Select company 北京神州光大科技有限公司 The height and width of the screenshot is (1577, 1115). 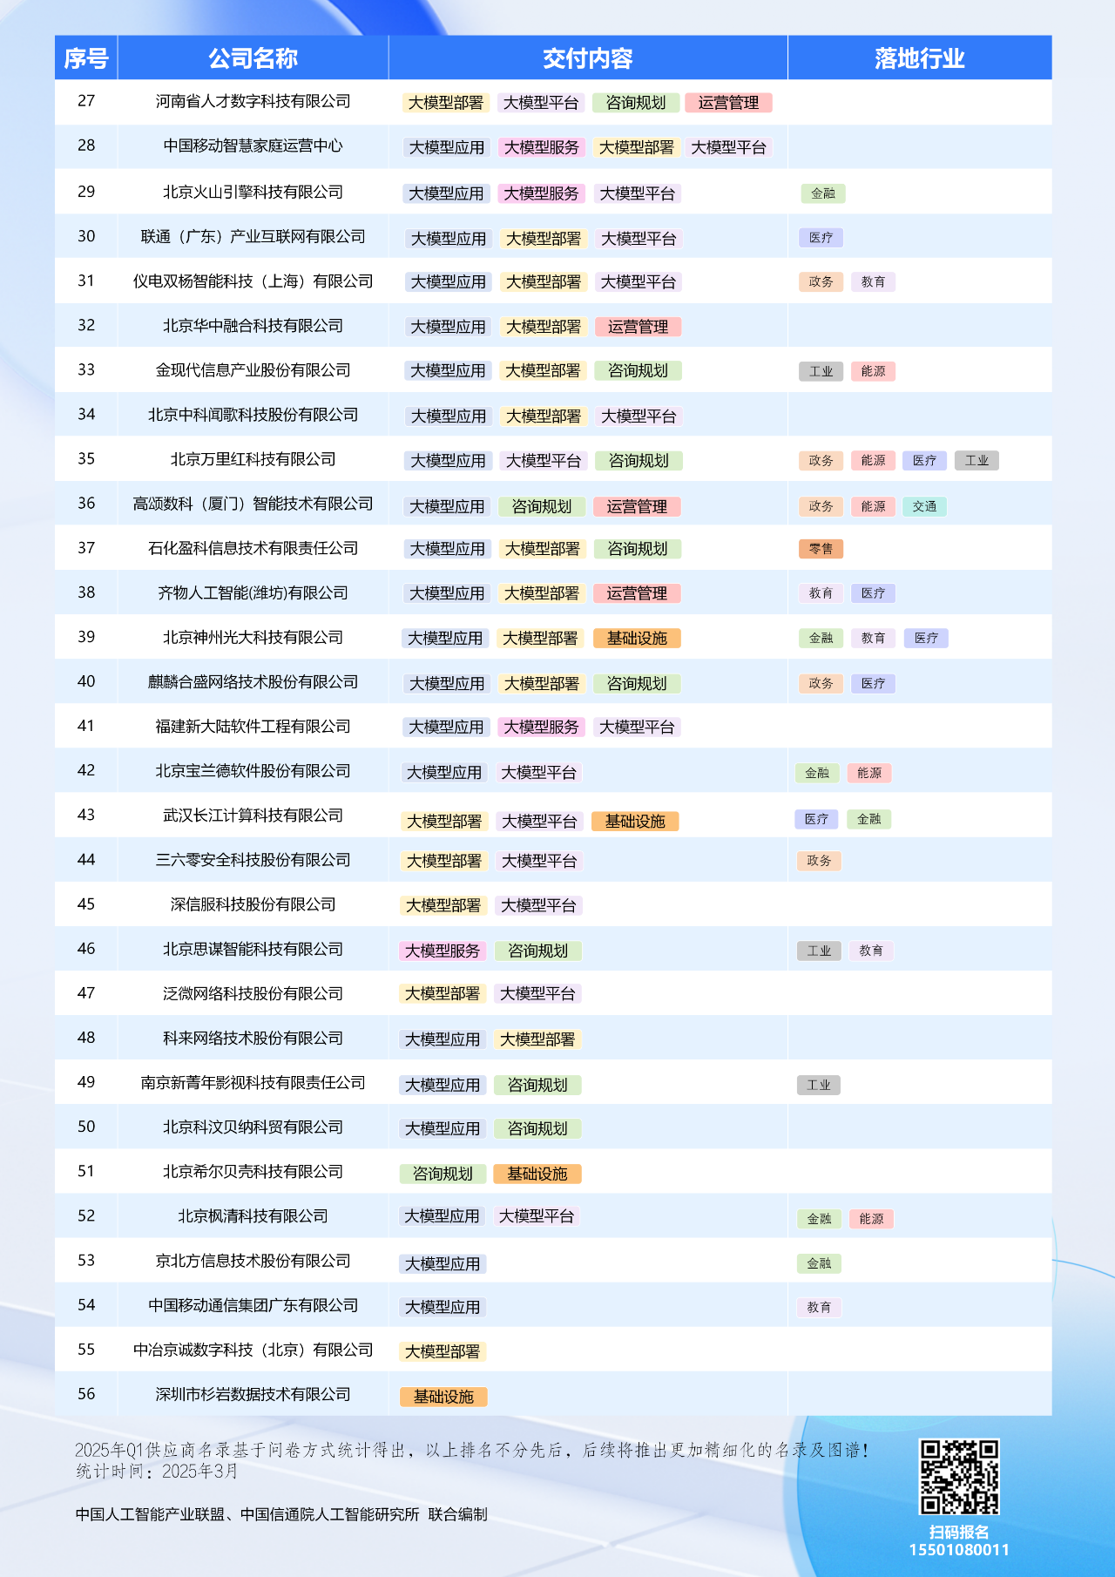click(253, 637)
